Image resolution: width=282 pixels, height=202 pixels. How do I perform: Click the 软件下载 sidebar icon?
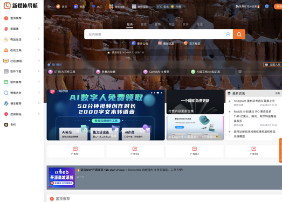click(x=6, y=71)
